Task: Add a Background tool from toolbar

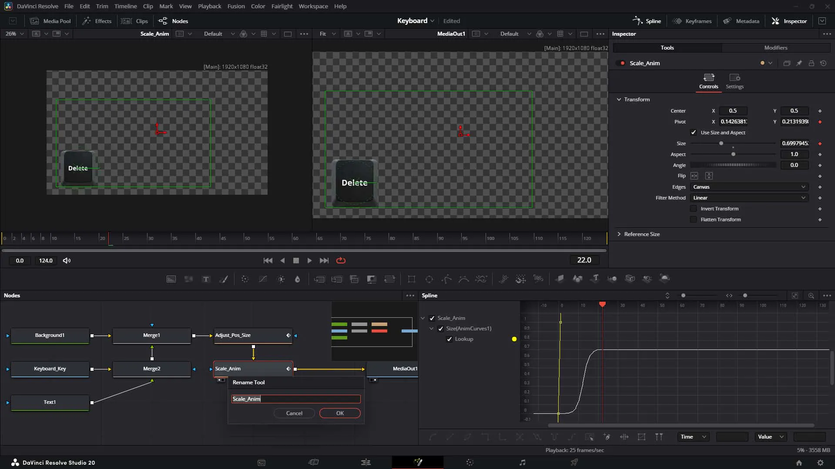Action: pos(171,279)
